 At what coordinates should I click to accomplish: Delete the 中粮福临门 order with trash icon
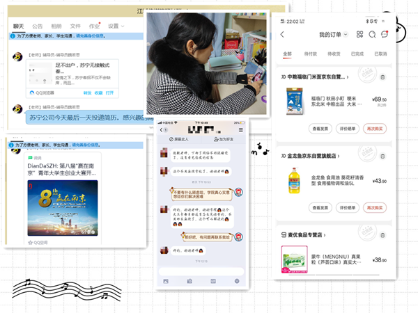tap(382, 77)
